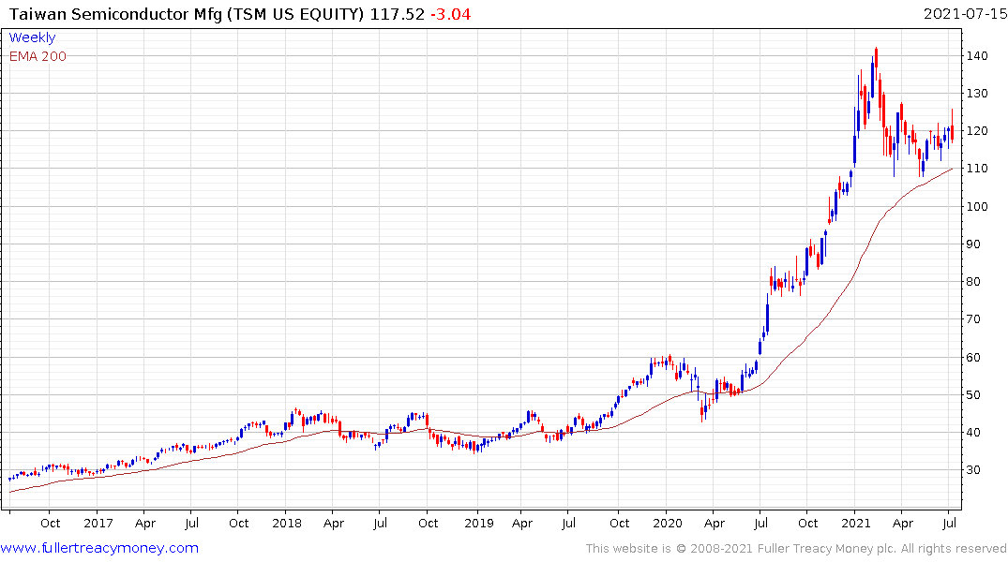Screen dimensions: 1008x562
Task: Click the copyright notice 'Fuller Treacy Money plc'
Action: click(826, 549)
